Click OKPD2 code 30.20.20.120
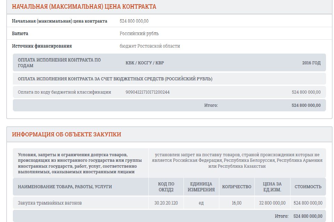Image resolution: width=334 pixels, height=222 pixels. click(166, 203)
